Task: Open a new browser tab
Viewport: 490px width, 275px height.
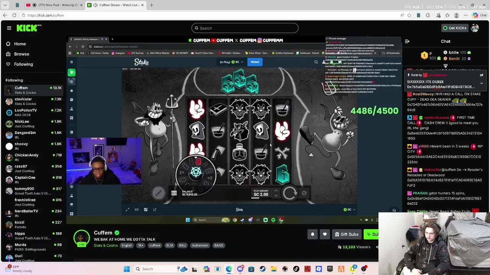Action: pyautogui.click(x=152, y=5)
